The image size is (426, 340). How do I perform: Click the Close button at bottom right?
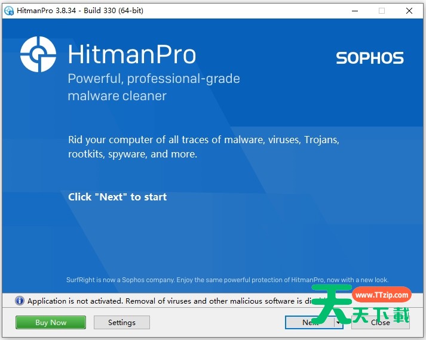pos(381,322)
